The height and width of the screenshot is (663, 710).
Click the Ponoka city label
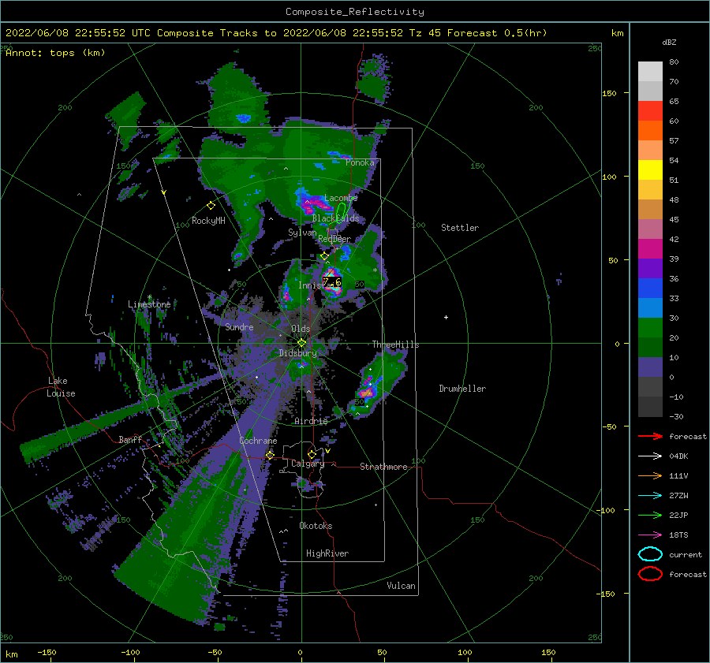coord(360,162)
